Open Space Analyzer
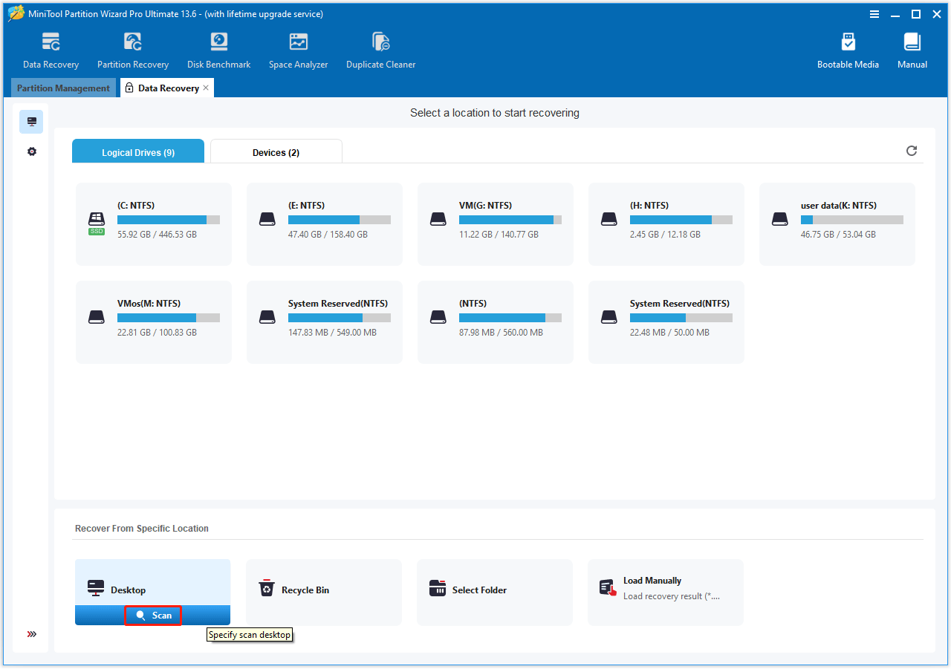 (298, 50)
